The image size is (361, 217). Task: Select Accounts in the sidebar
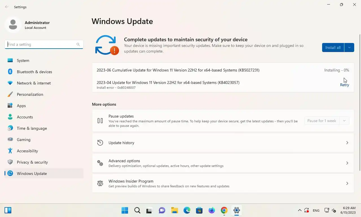click(44, 117)
